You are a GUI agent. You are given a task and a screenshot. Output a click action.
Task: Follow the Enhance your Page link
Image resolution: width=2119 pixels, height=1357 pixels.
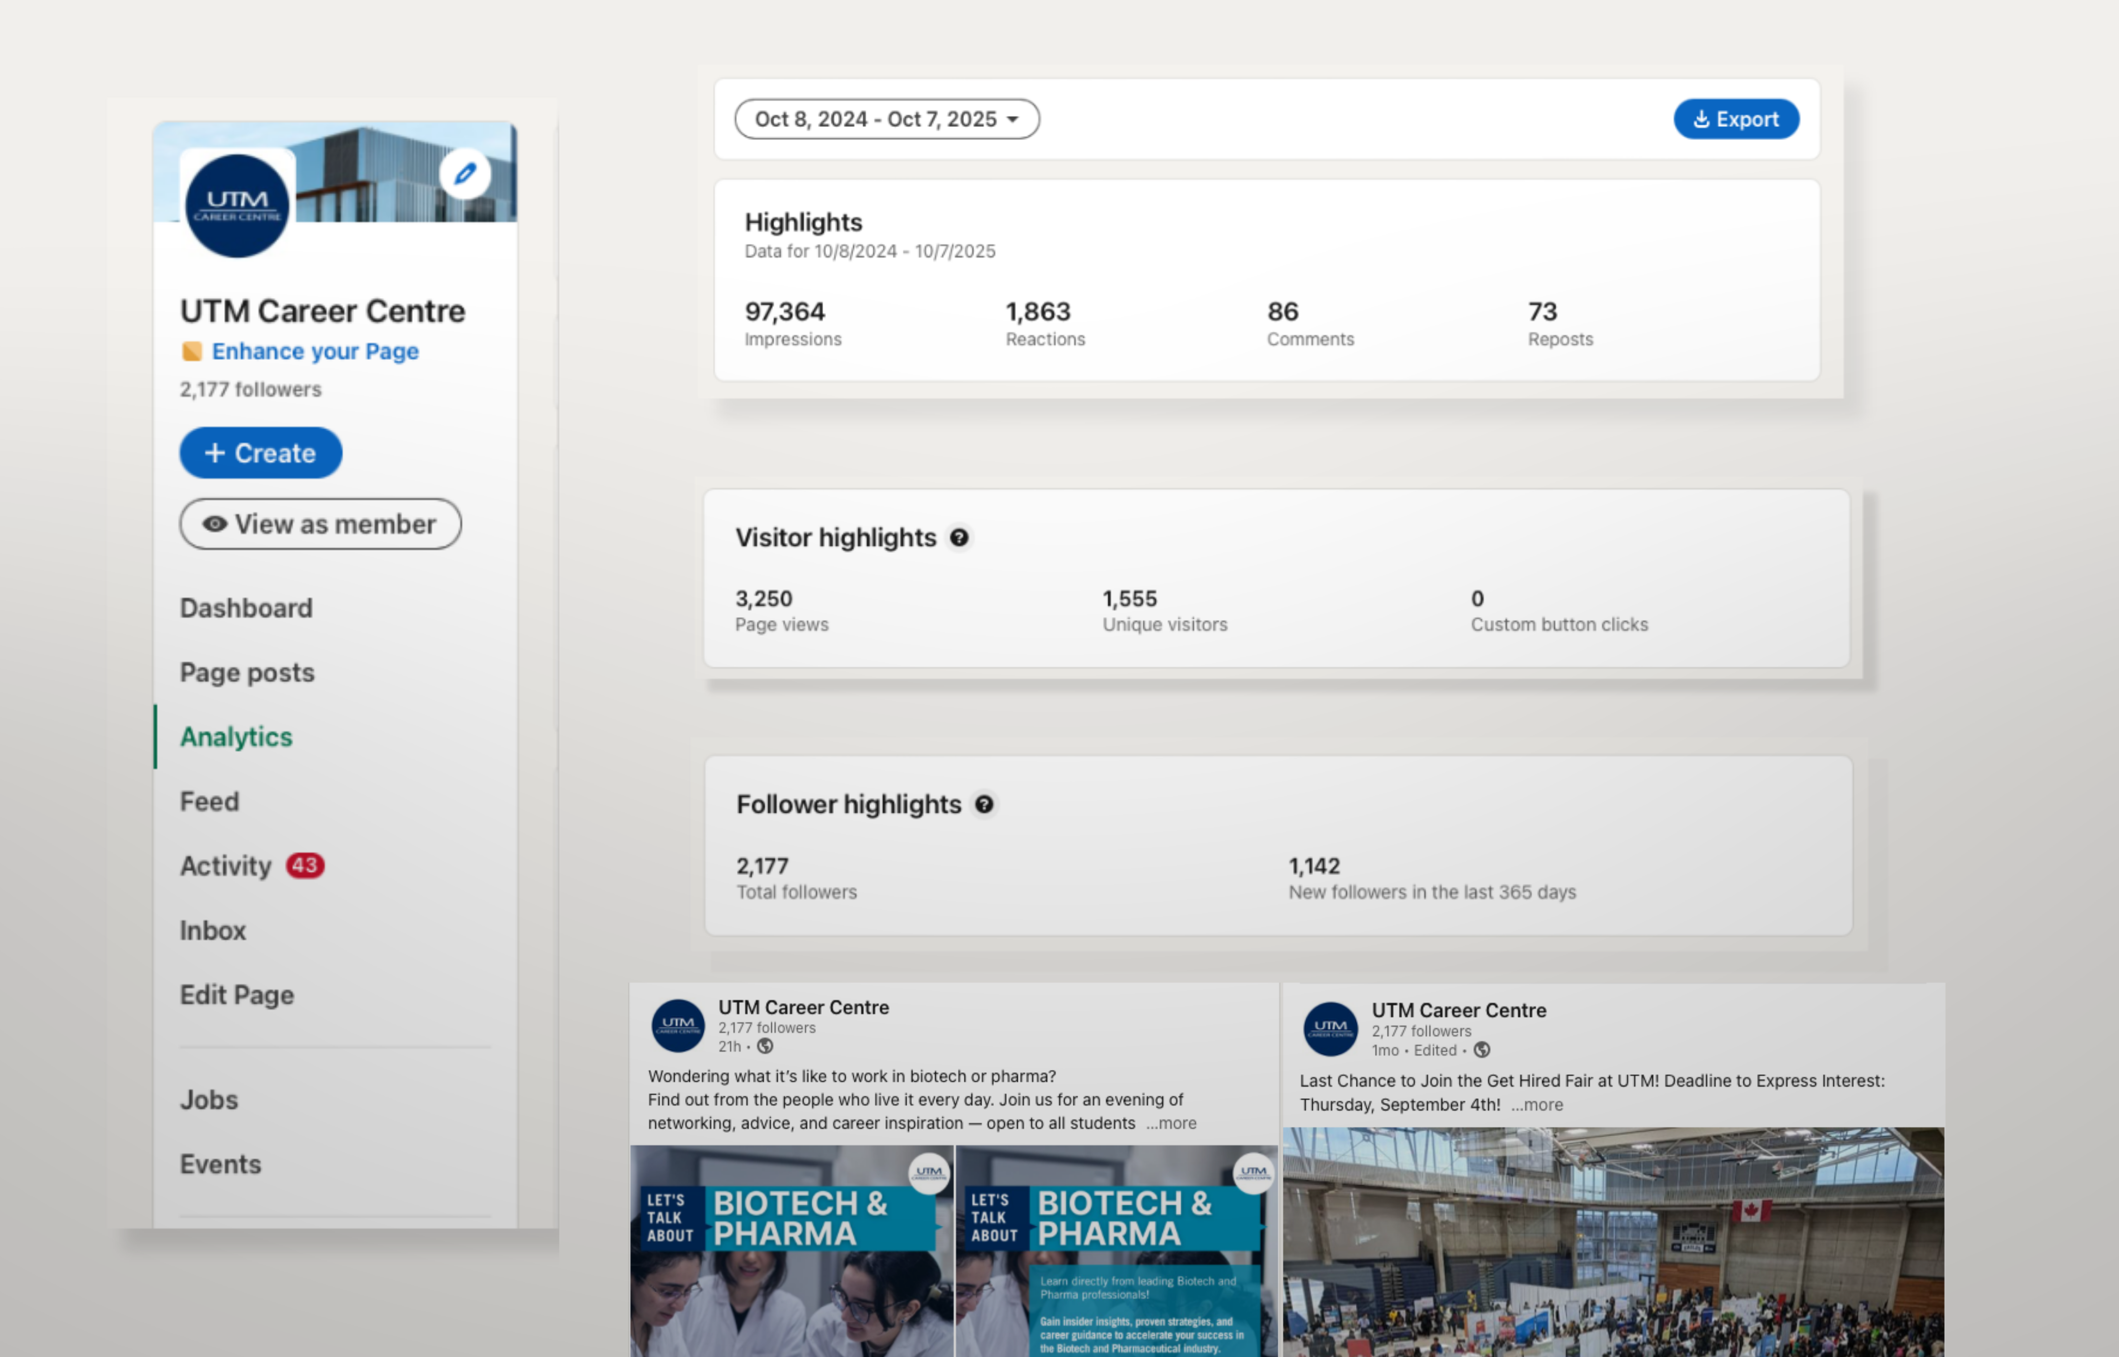click(x=314, y=352)
